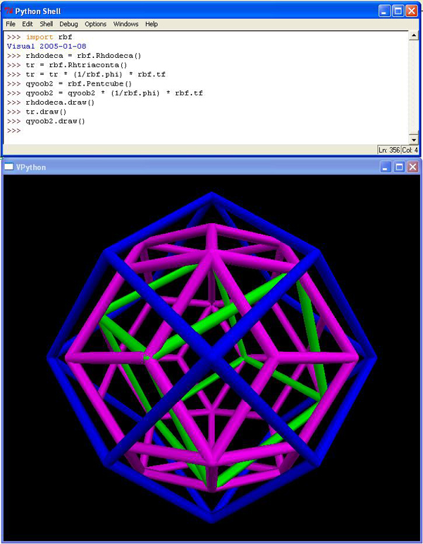This screenshot has height=544, width=423.
Task: Open the Edit menu
Action: click(x=27, y=24)
